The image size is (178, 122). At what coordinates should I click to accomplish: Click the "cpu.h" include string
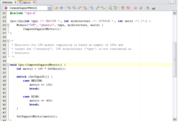[31, 13]
